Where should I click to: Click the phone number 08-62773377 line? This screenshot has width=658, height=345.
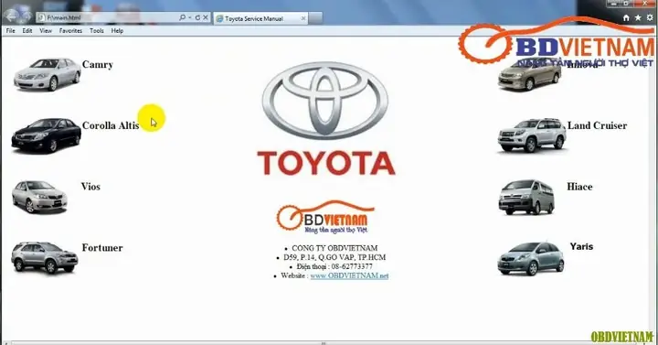pos(334,267)
